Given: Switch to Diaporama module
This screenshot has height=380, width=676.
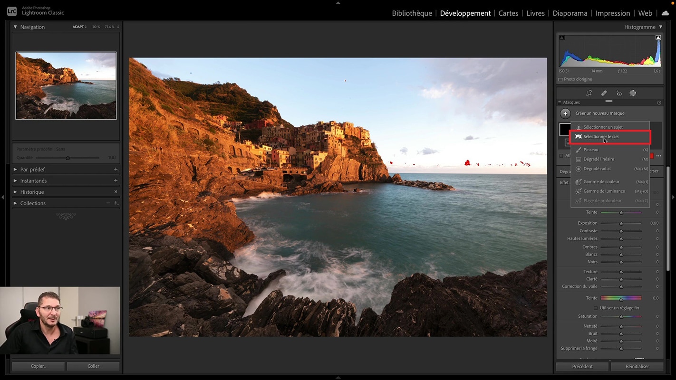Looking at the screenshot, I should click(x=570, y=13).
